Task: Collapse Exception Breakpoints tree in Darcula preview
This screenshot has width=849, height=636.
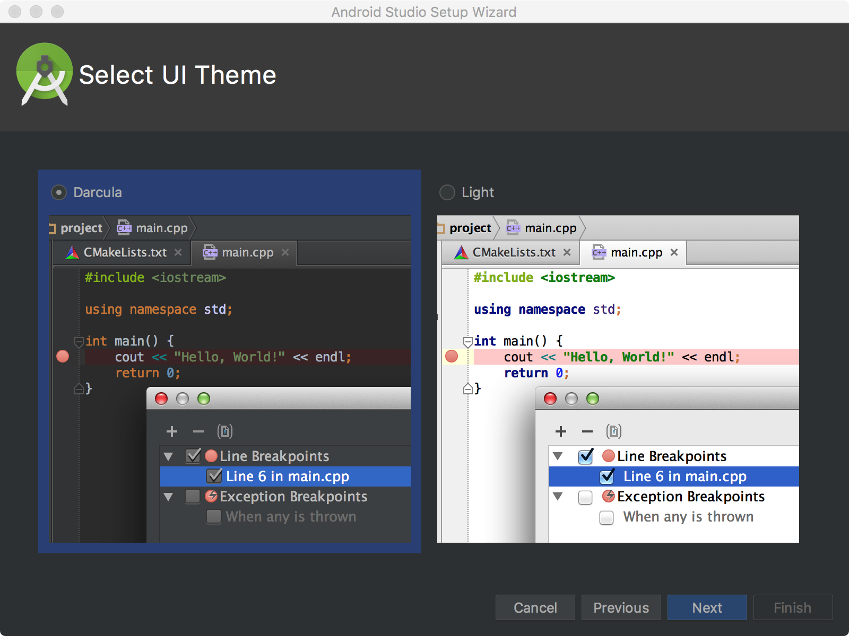Action: coord(169,497)
